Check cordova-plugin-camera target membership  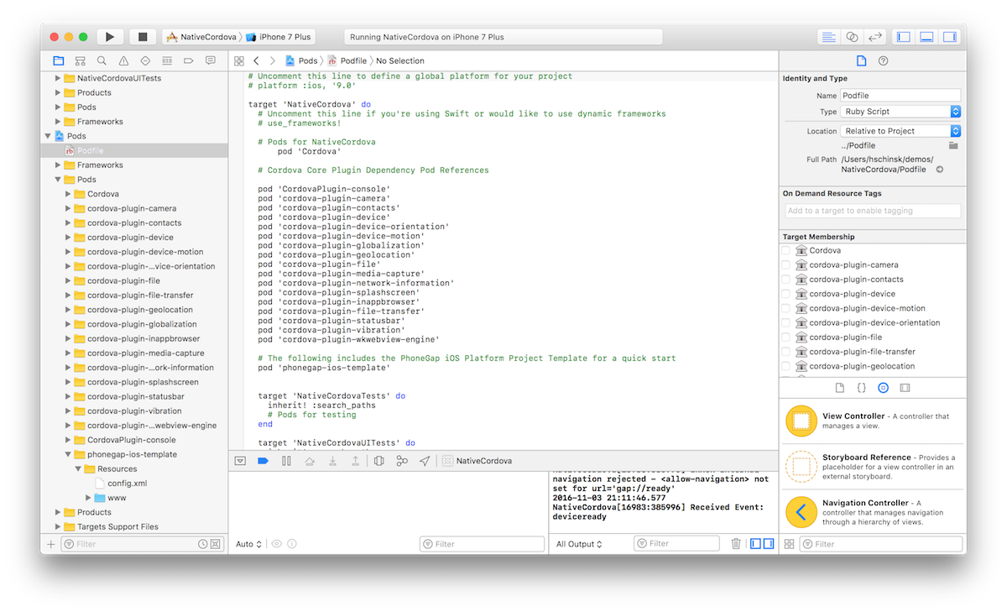click(x=785, y=265)
